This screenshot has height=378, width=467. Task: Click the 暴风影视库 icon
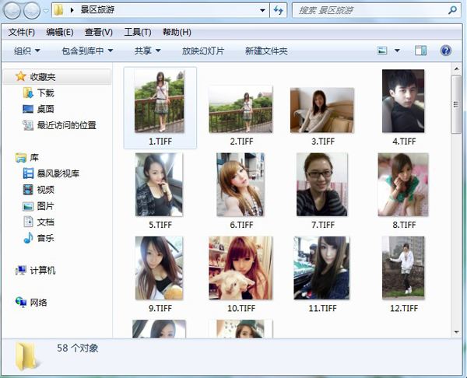point(28,173)
